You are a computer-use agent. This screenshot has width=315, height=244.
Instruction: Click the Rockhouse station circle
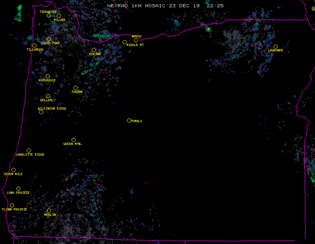(x=48, y=77)
